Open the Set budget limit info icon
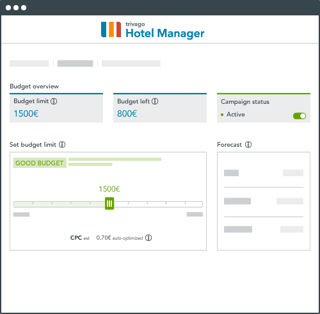This screenshot has width=320, height=314. pyautogui.click(x=62, y=145)
